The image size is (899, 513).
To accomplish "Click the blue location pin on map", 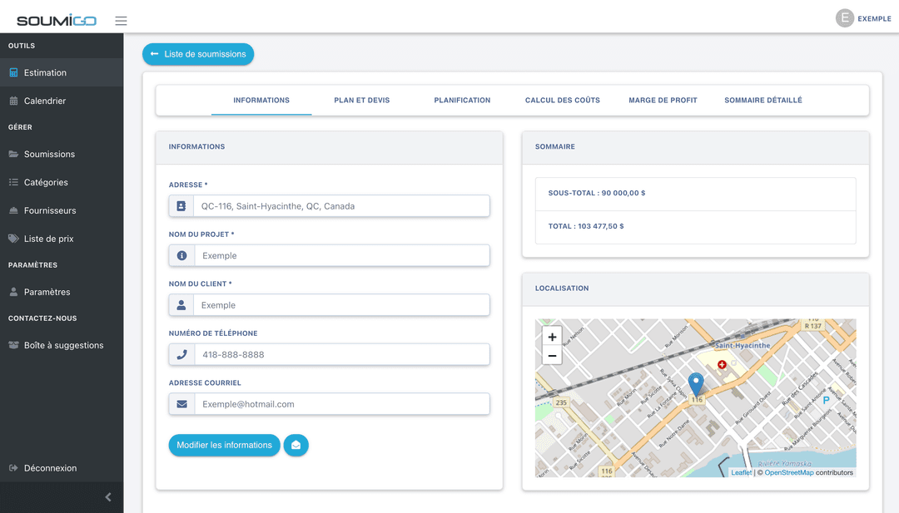I will [x=696, y=384].
